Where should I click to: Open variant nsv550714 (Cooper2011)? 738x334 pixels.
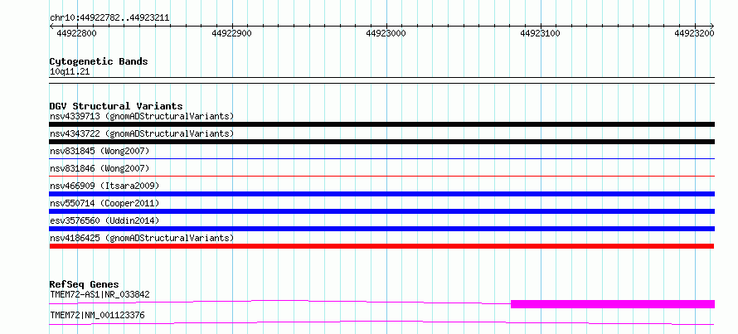[104, 203]
